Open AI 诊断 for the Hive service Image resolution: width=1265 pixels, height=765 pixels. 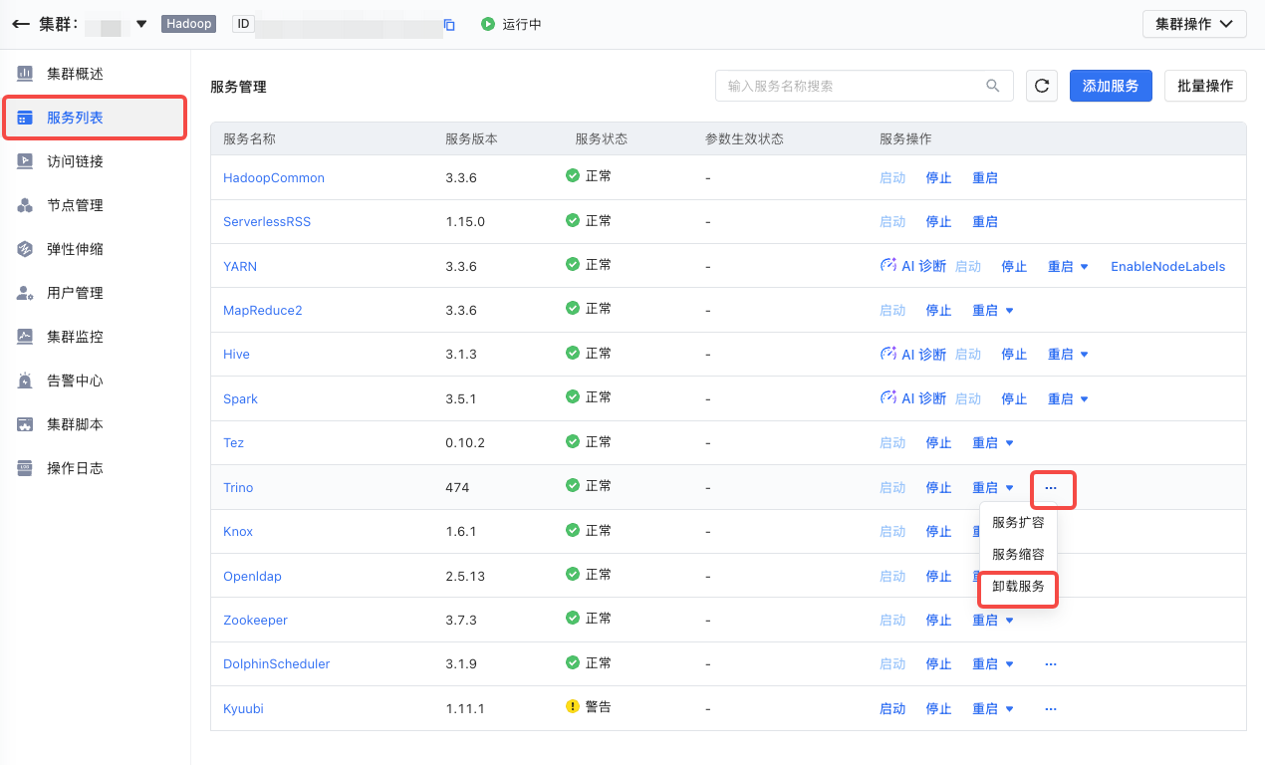pos(912,354)
